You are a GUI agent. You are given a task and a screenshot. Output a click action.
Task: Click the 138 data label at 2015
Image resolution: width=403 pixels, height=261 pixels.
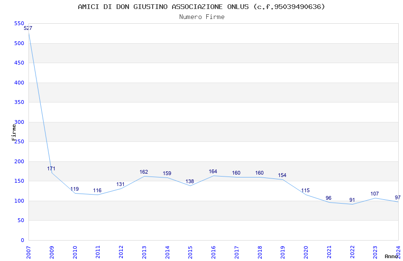[x=190, y=182]
